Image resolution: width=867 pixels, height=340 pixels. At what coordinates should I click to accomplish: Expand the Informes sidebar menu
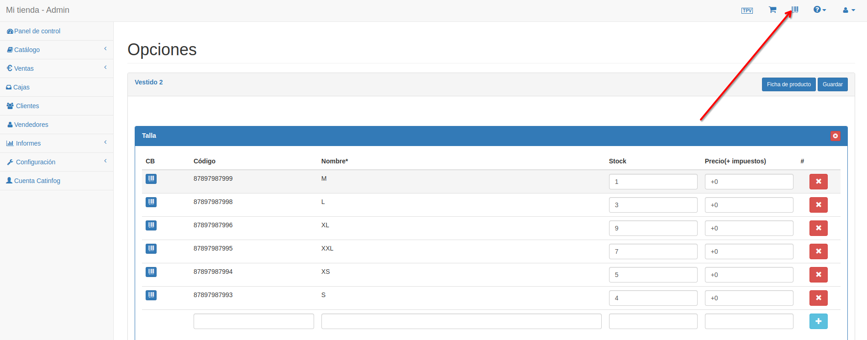(x=57, y=143)
